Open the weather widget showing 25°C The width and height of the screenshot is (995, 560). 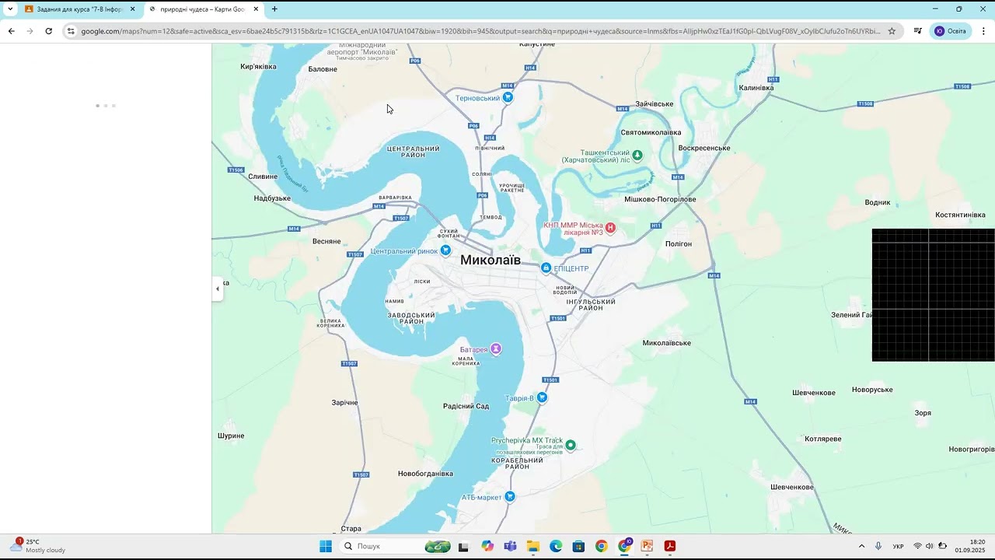tap(37, 546)
